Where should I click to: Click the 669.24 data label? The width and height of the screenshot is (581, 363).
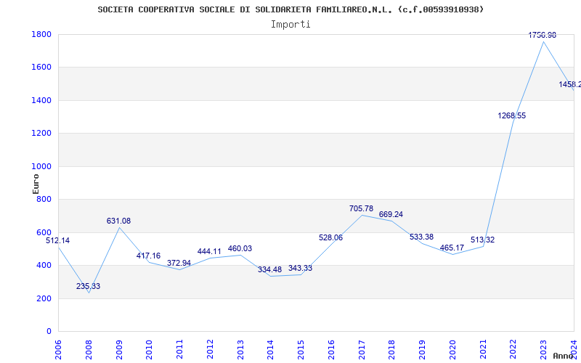391,214
